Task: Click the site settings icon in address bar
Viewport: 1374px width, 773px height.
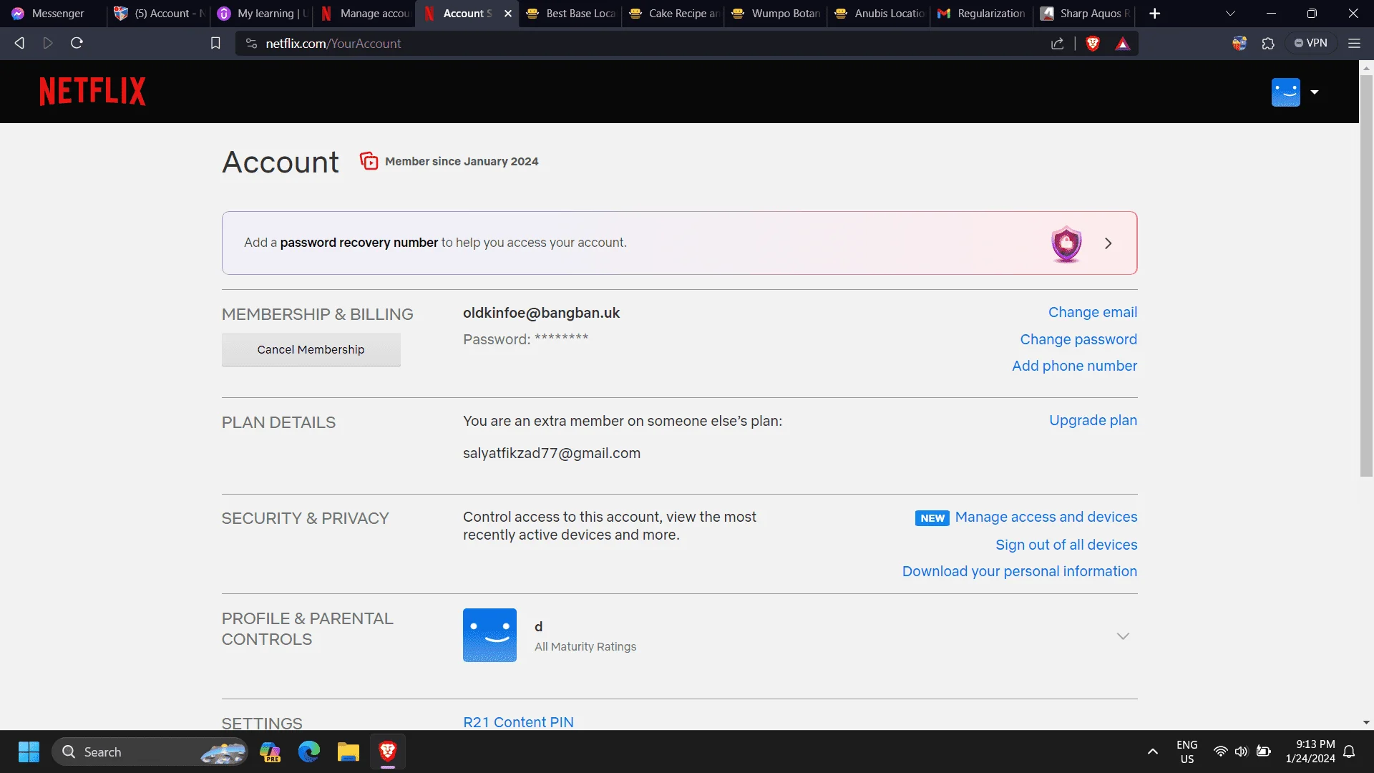Action: point(251,44)
